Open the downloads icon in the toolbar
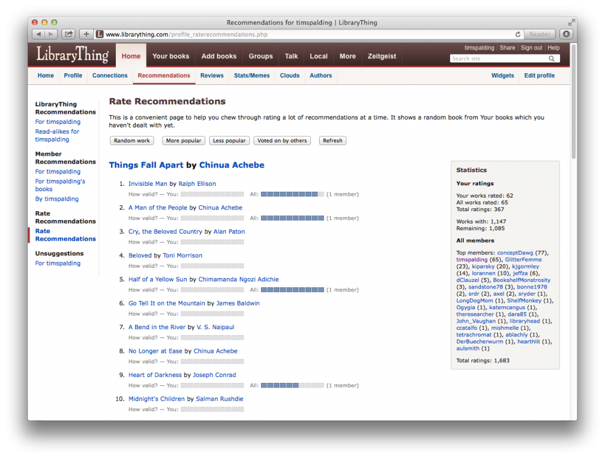This screenshot has width=605, height=459. tap(567, 34)
